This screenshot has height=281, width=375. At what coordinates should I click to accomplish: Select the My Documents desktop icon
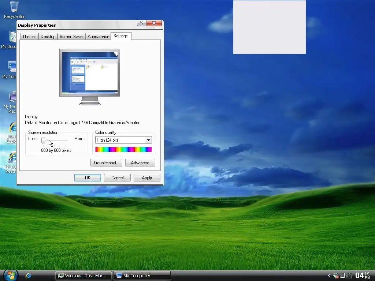[9, 40]
